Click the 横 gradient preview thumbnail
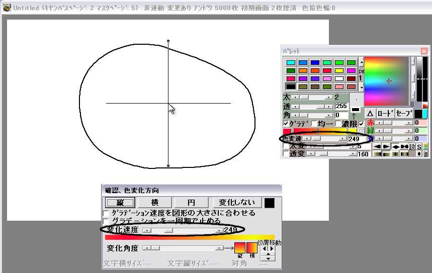Viewport: 432px width, 273px height. coord(251,247)
